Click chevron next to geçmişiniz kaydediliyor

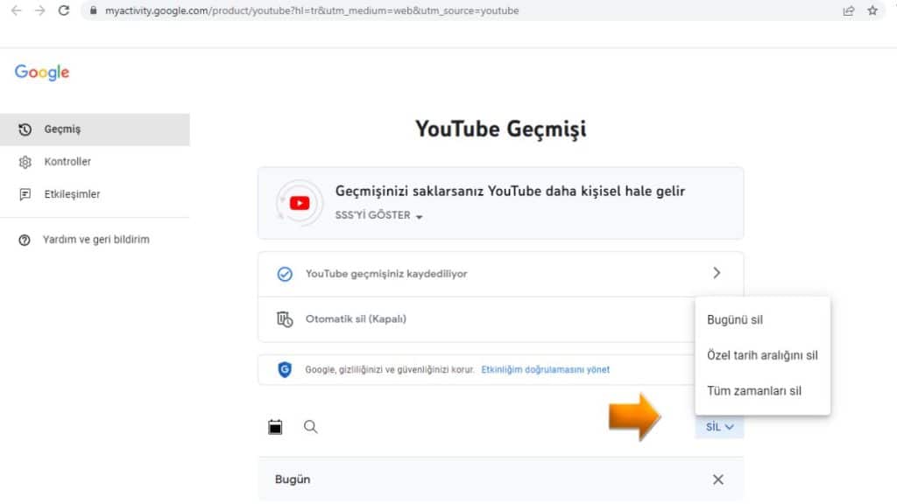click(x=717, y=273)
